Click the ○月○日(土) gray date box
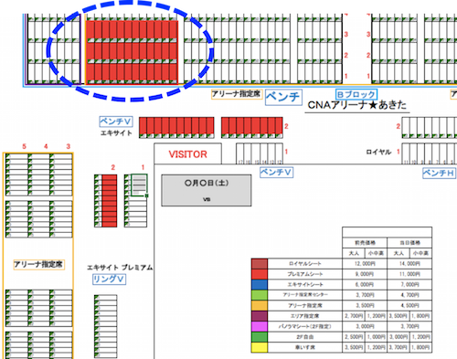Image resolution: width=457 pixels, height=359 pixels. pos(207,190)
